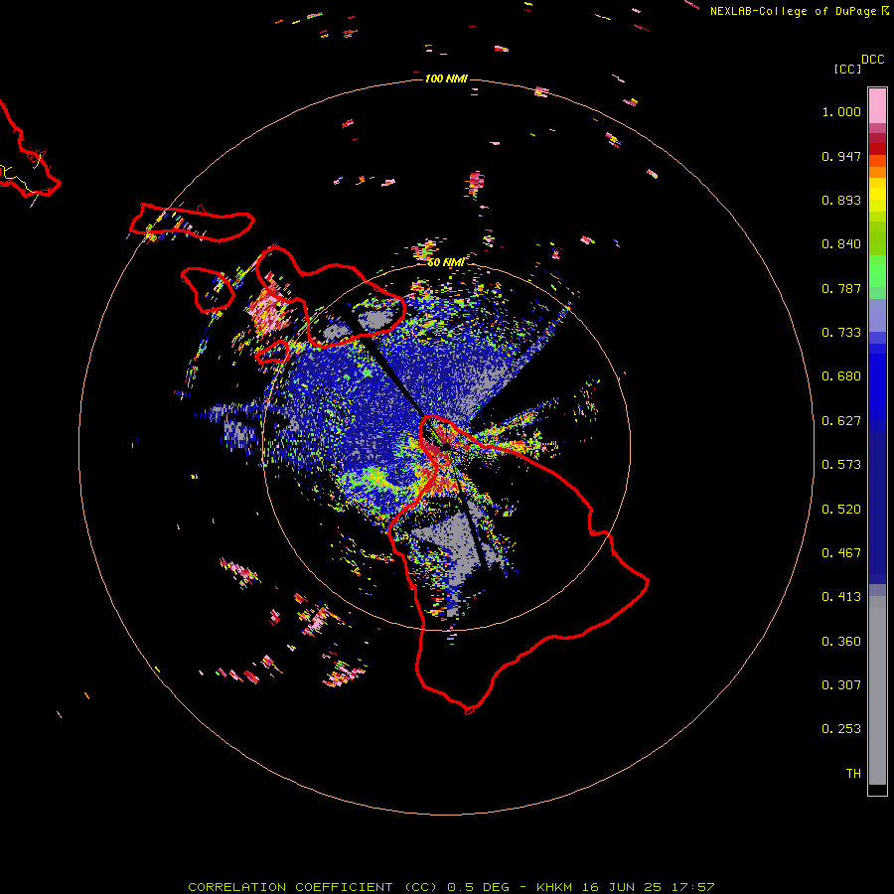This screenshot has height=894, width=894.
Task: Click the 0.680 colorbar value
Action: coord(841,376)
